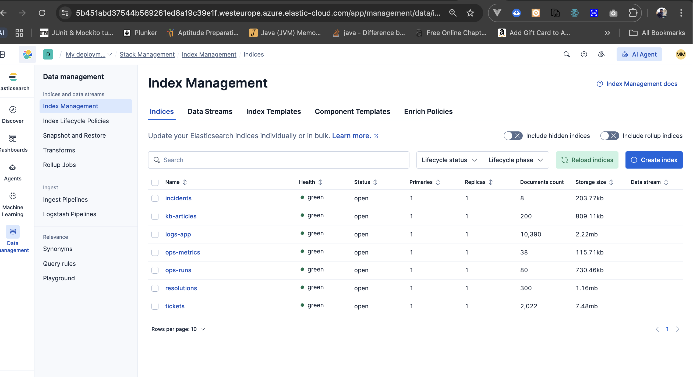Toggle Include rollup indices switch
The height and width of the screenshot is (377, 693).
pos(610,136)
